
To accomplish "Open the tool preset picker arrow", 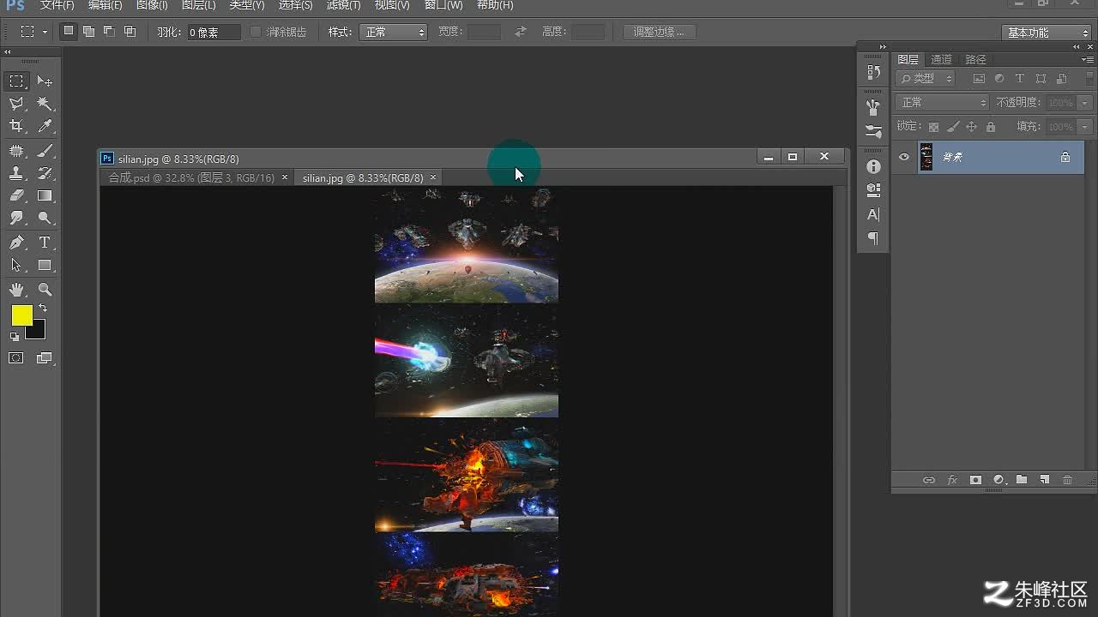I will pyautogui.click(x=45, y=32).
